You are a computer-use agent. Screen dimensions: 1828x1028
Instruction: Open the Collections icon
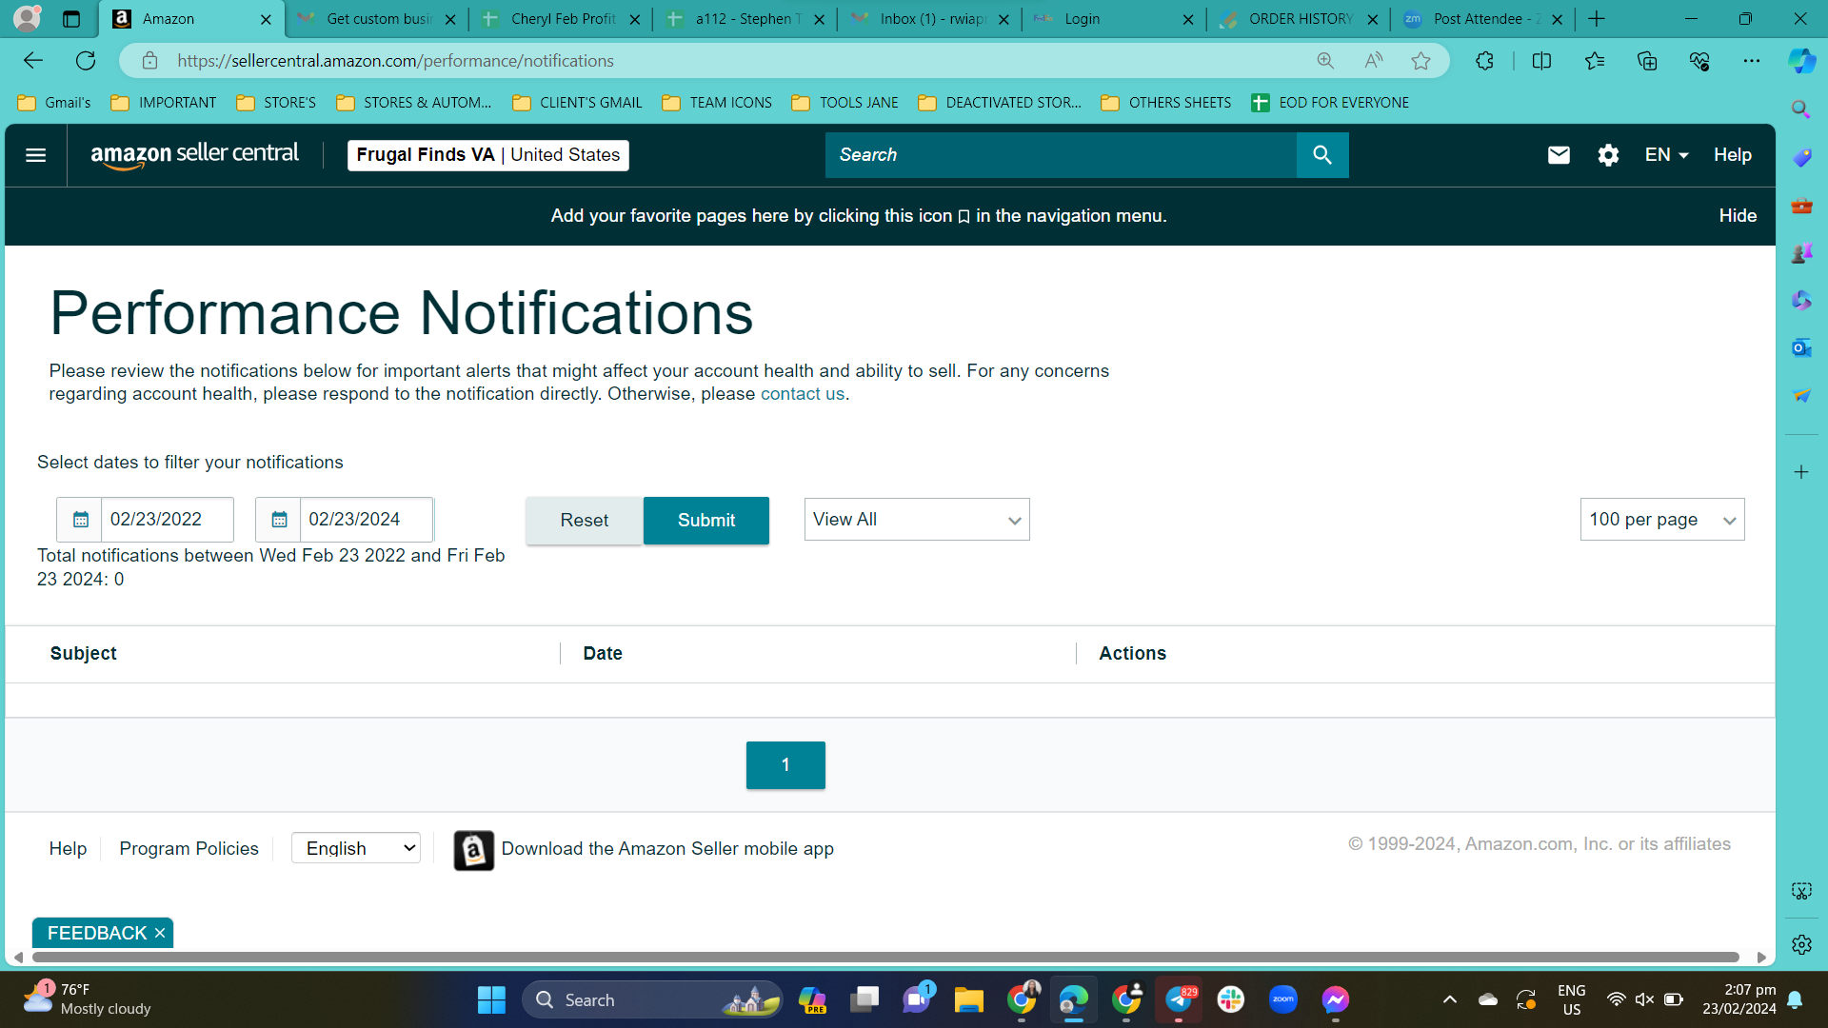[x=1647, y=61]
